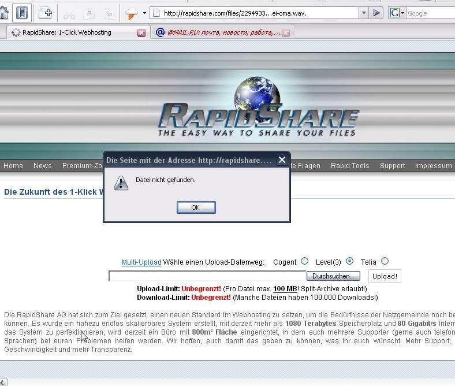
Task: Click the Paste icon in toolbar
Action: click(109, 14)
